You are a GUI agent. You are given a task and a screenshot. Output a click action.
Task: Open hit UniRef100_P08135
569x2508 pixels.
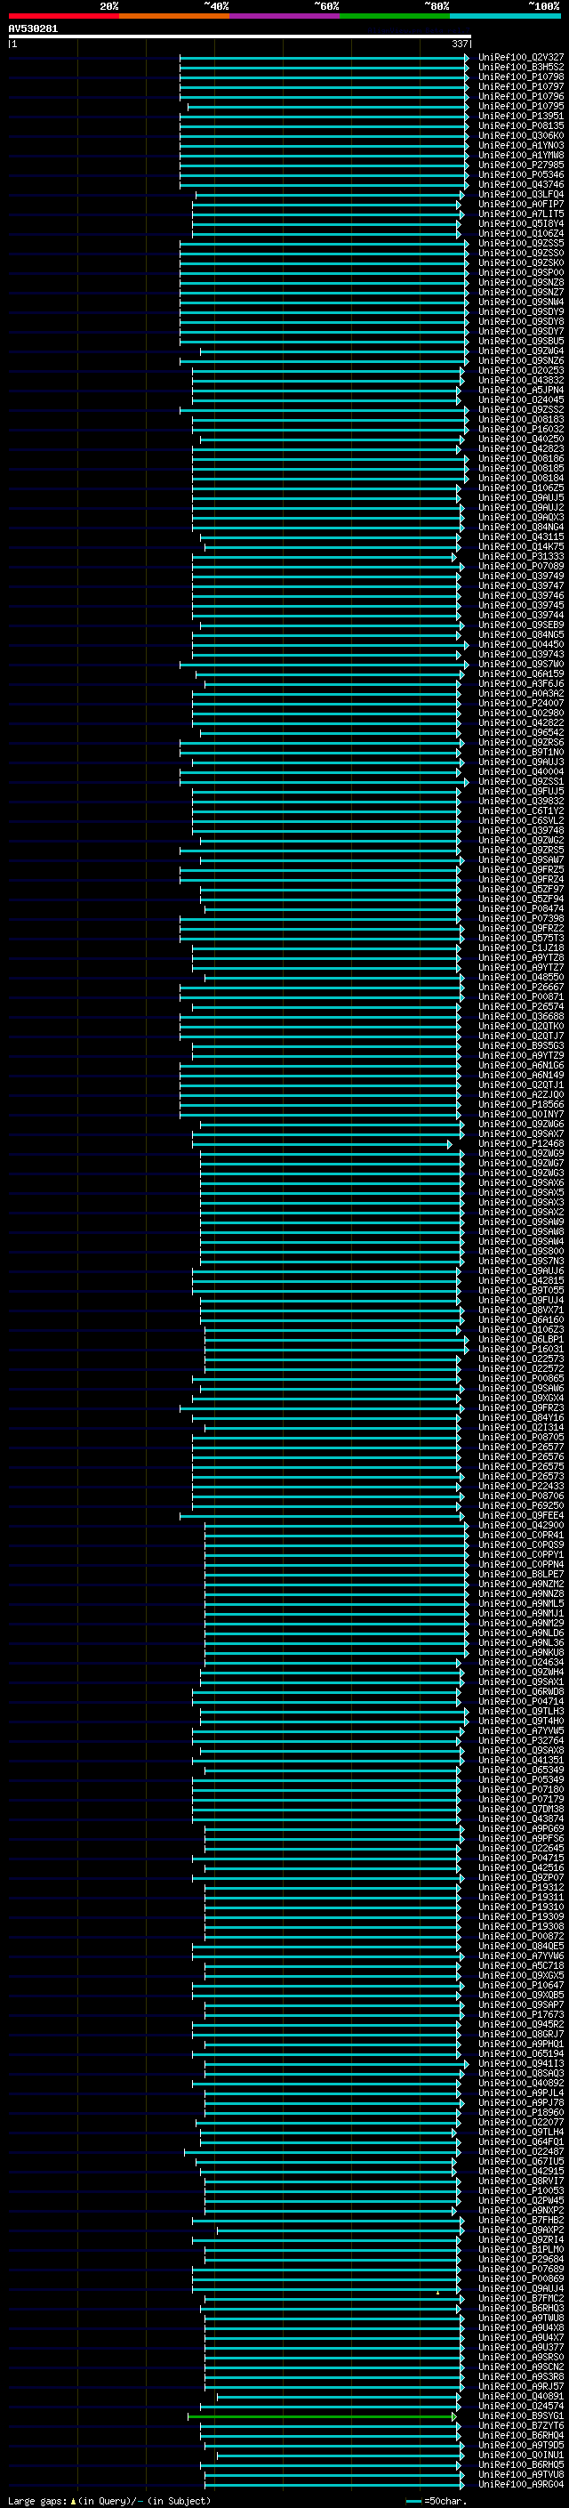(x=521, y=125)
